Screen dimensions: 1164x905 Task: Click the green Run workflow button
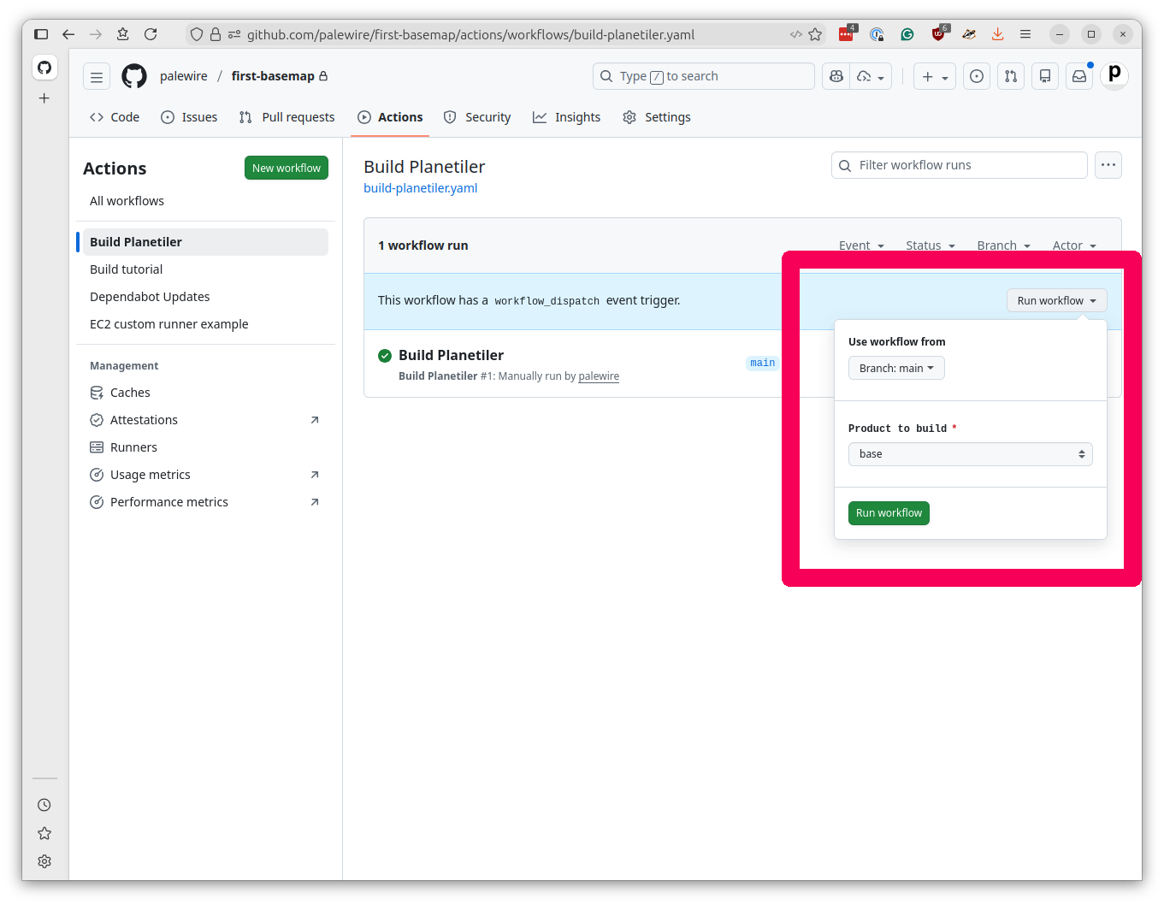click(889, 512)
